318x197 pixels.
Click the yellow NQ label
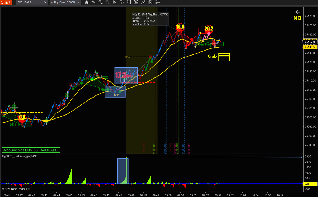coord(297,18)
